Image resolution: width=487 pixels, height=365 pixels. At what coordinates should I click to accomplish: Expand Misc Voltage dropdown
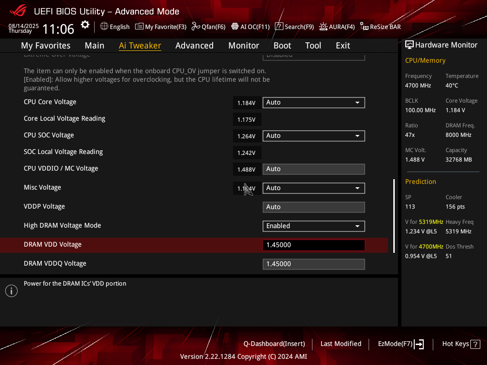(314, 188)
